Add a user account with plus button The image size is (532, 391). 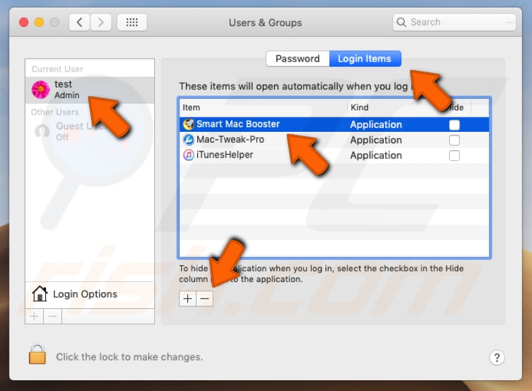(x=34, y=316)
